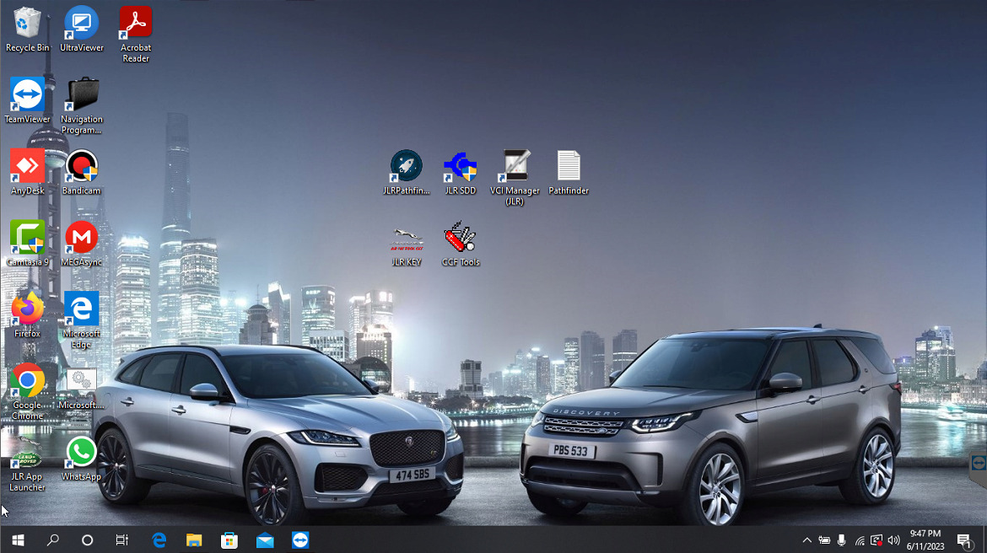Select the UltraViewer desktop shortcut
Image resolution: width=987 pixels, height=553 pixels.
(81, 24)
